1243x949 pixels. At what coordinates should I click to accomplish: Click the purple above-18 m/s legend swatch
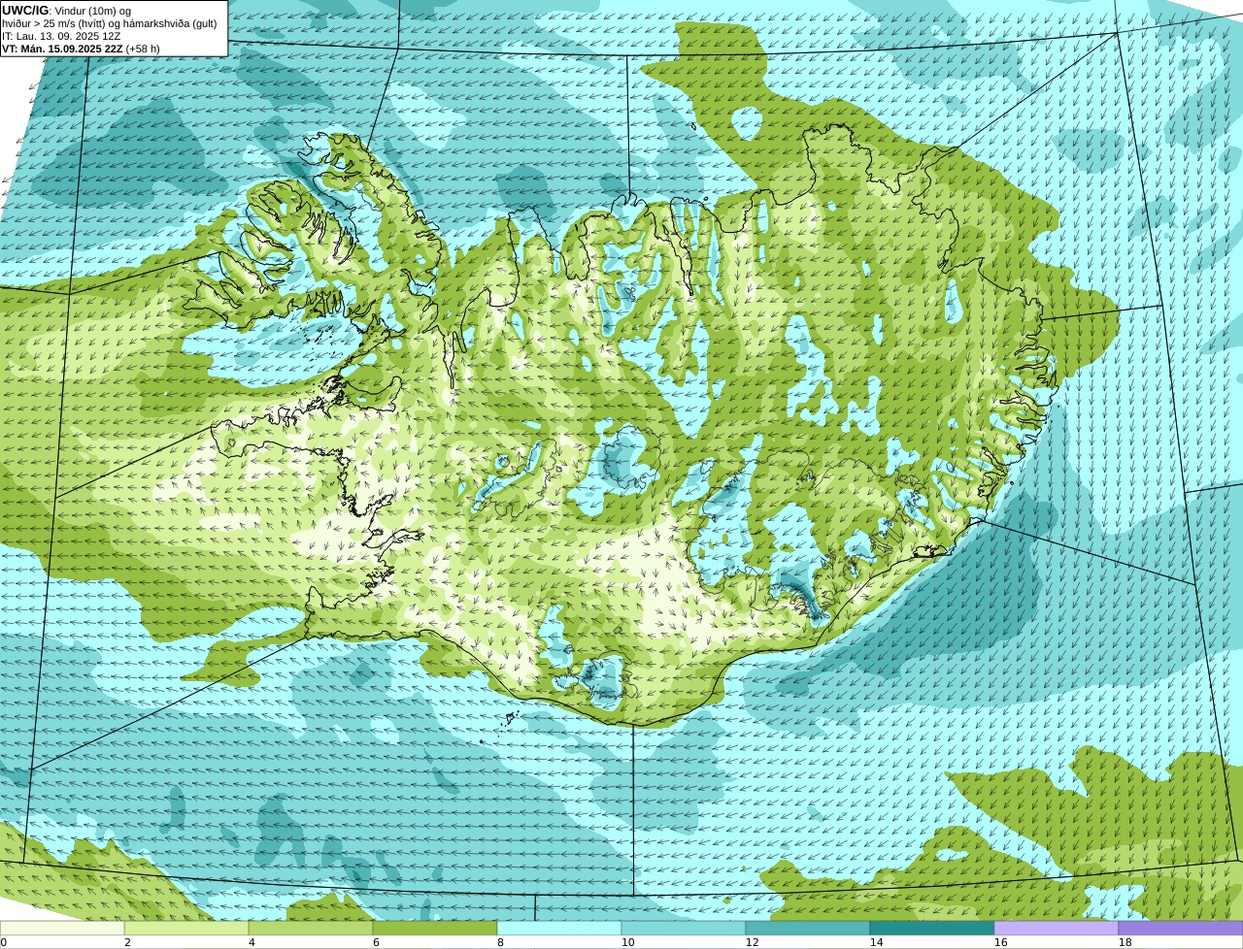click(1181, 929)
